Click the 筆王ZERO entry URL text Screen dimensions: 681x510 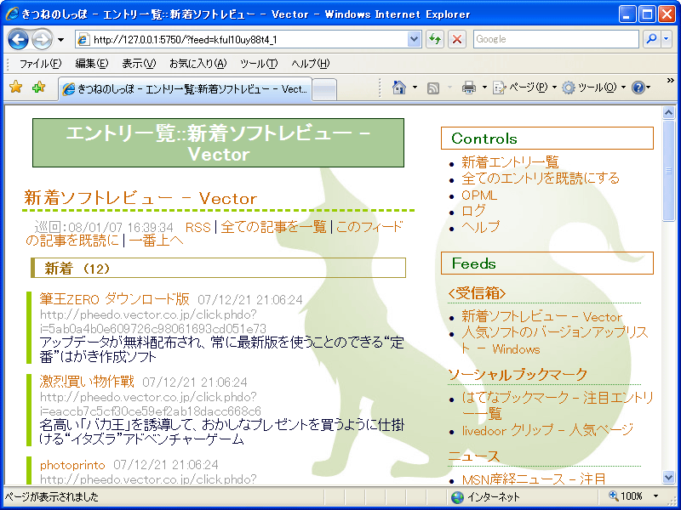[153, 321]
